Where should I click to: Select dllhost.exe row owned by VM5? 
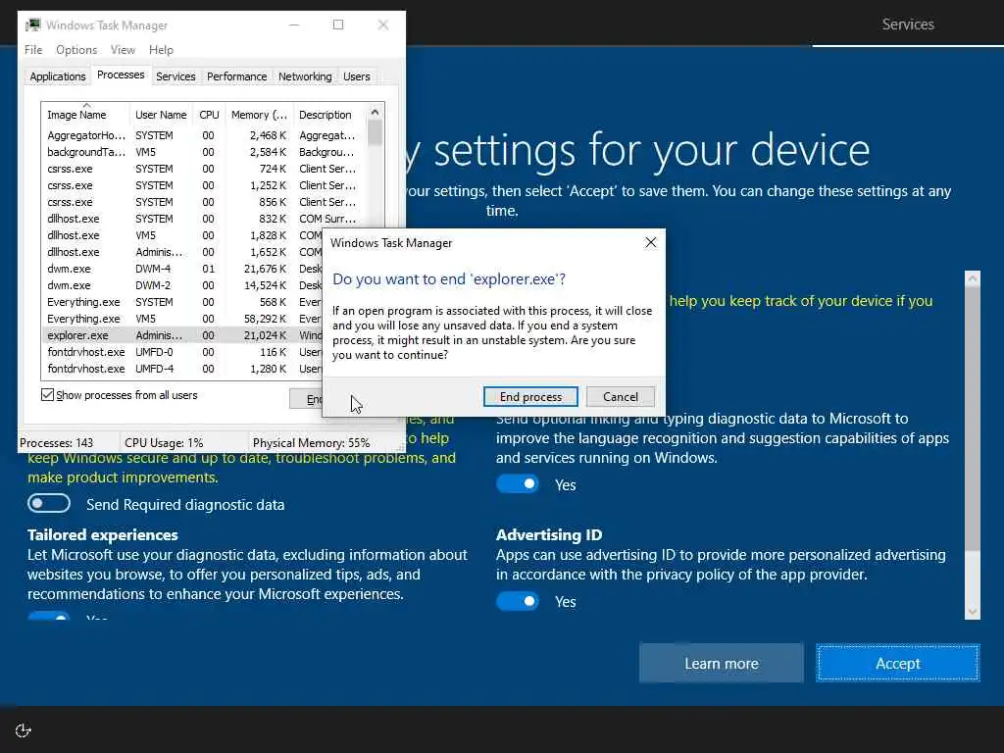pyautogui.click(x=181, y=235)
